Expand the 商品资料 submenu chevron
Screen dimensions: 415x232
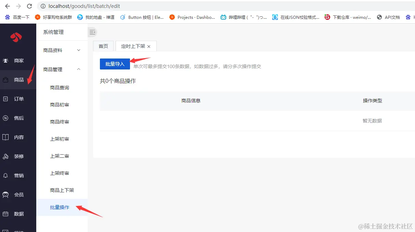(79, 50)
